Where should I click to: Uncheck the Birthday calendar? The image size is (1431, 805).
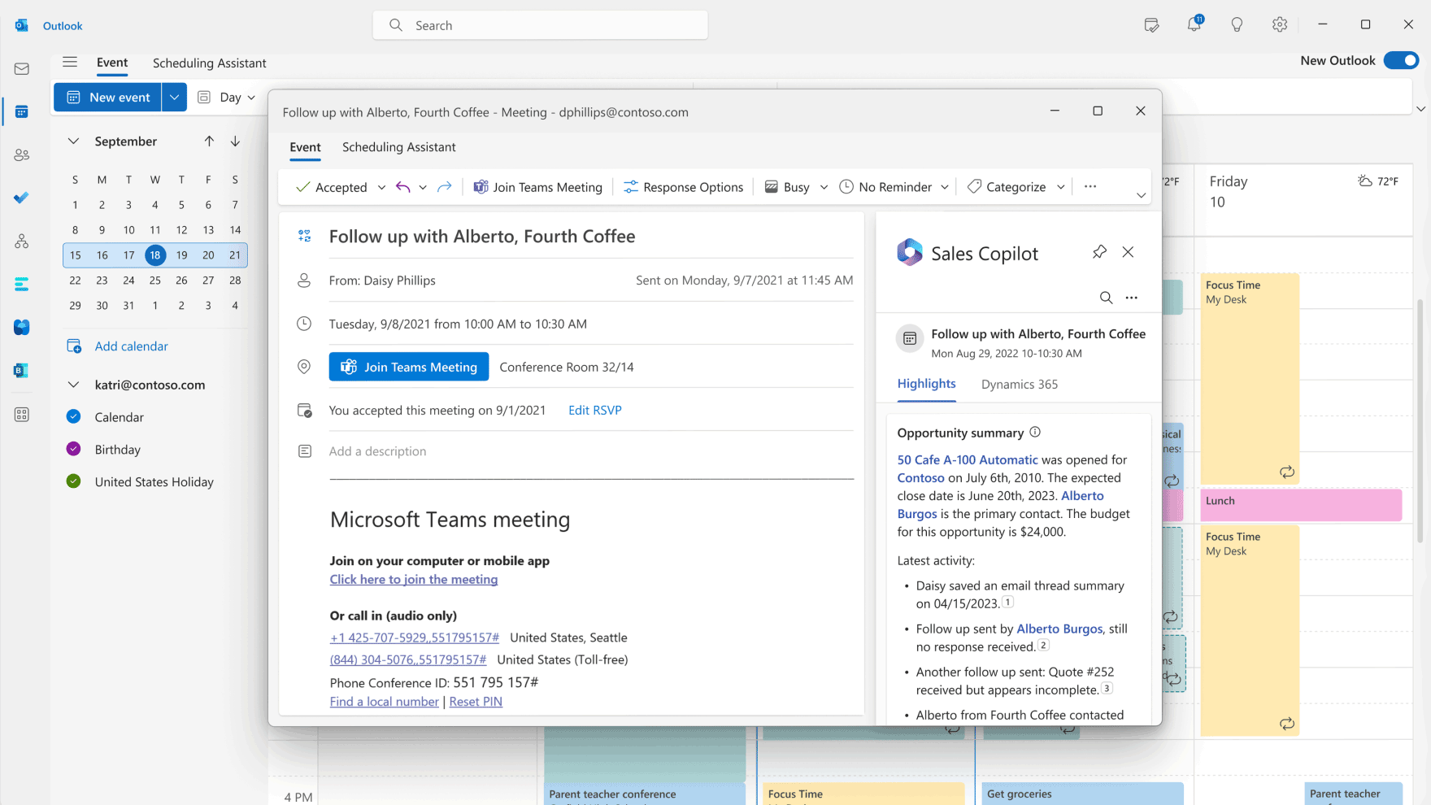point(73,449)
